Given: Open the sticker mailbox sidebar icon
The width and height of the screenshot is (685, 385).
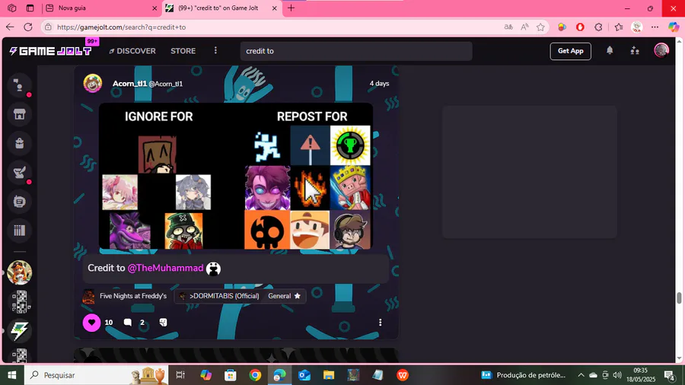Looking at the screenshot, I should (x=19, y=201).
